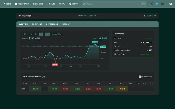175x109 pixels.
Task: Open the Dashboard nav item
Action: tap(22, 4)
